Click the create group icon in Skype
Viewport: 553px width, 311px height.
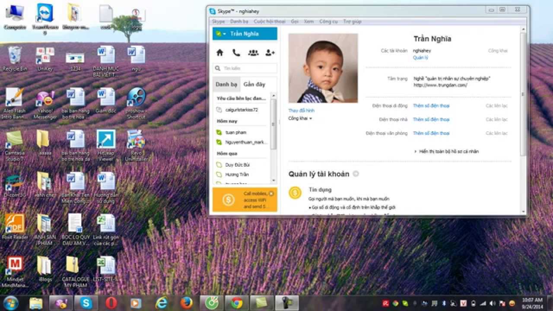pyautogui.click(x=253, y=53)
